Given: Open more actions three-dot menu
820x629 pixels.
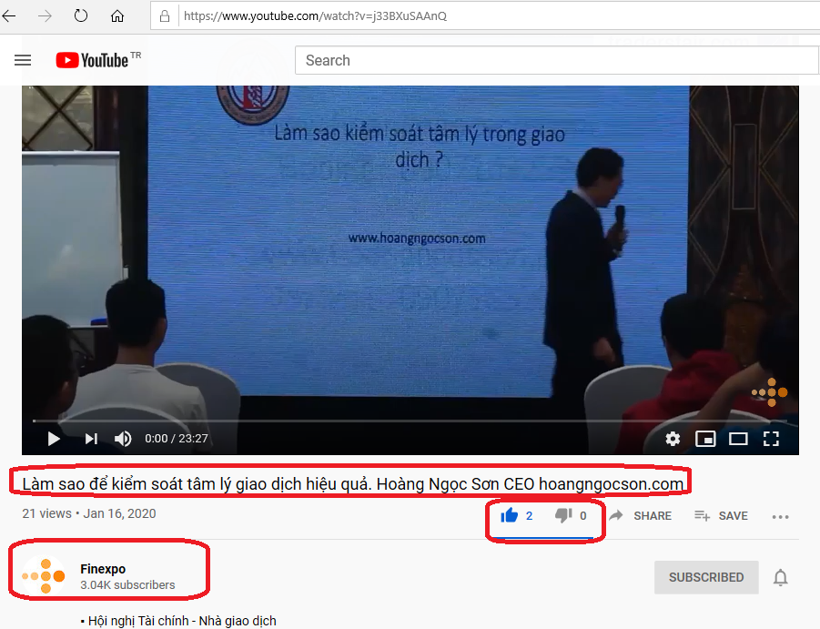Looking at the screenshot, I should coord(780,517).
